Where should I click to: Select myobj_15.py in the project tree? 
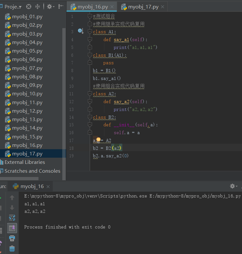pyautogui.click(x=23, y=137)
